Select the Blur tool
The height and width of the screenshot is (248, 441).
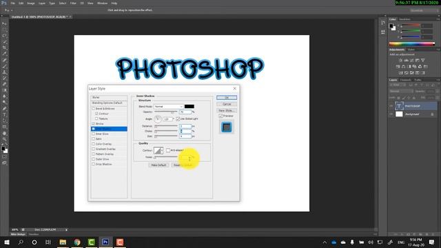pyautogui.click(x=4, y=96)
